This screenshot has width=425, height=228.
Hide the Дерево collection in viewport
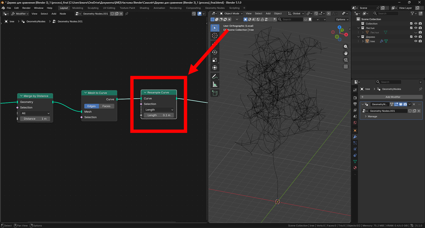click(x=416, y=37)
